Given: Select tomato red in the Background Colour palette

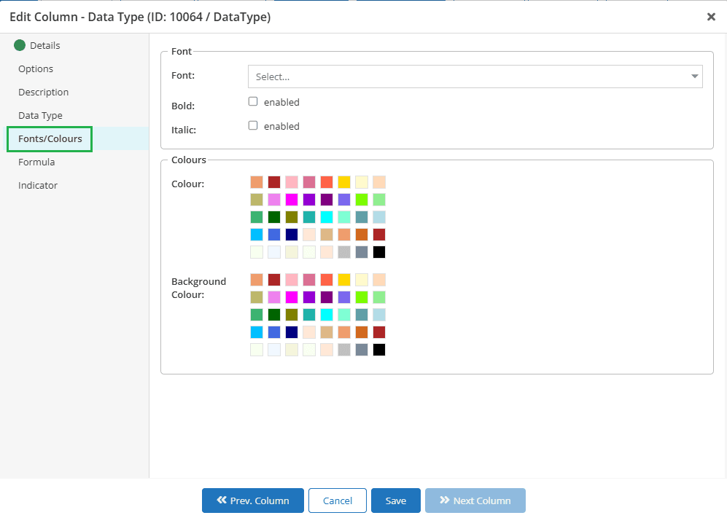Looking at the screenshot, I should click(327, 280).
